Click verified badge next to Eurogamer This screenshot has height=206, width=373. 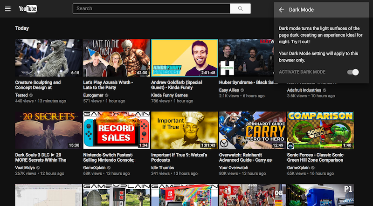click(107, 95)
